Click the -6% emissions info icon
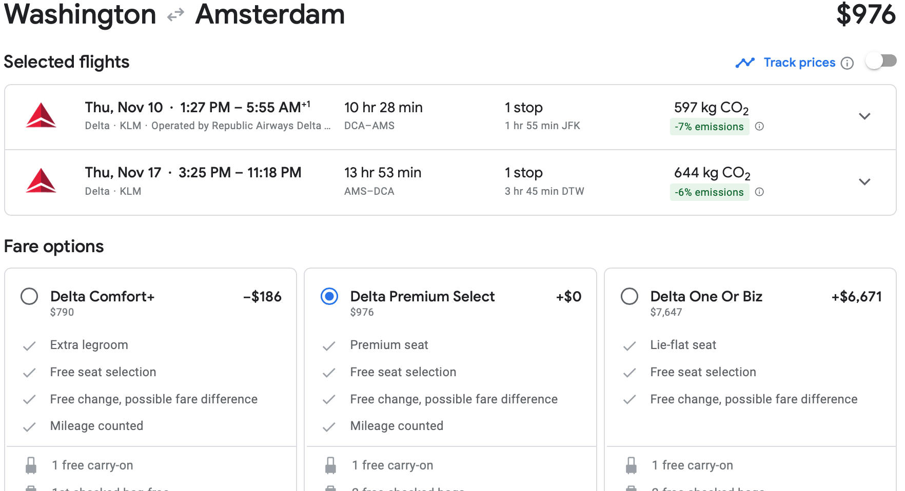 pos(760,192)
